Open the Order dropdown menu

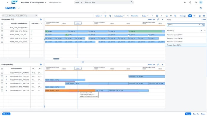click(145, 16)
